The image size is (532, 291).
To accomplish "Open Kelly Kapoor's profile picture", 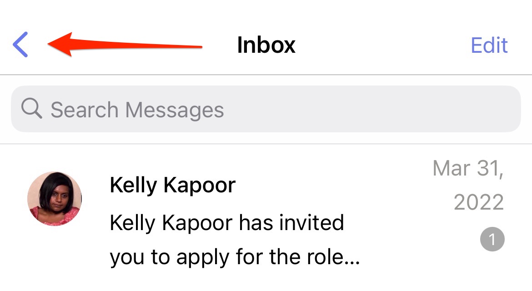I will [55, 198].
